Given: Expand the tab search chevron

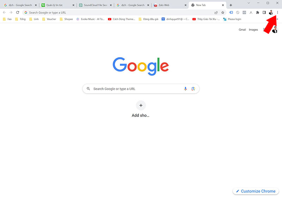Looking at the screenshot, I should pyautogui.click(x=249, y=3).
